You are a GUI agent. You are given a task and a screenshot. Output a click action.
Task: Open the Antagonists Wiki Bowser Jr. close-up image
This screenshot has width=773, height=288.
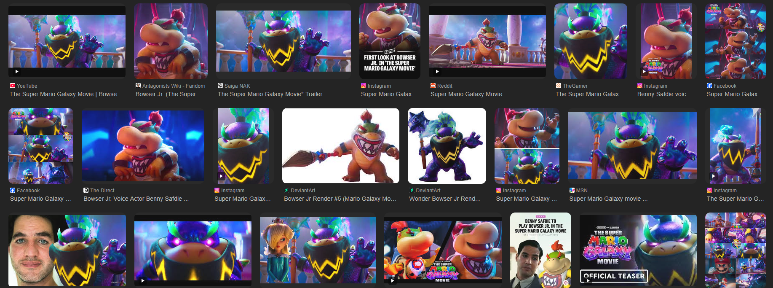click(x=171, y=41)
